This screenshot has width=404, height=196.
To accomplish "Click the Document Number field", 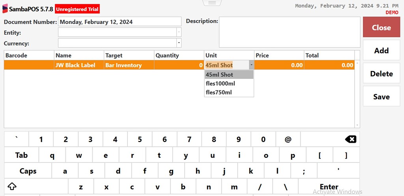I will [120, 22].
